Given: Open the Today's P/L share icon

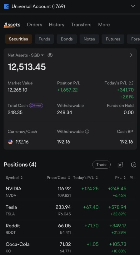Looking at the screenshot, I should (x=131, y=83).
